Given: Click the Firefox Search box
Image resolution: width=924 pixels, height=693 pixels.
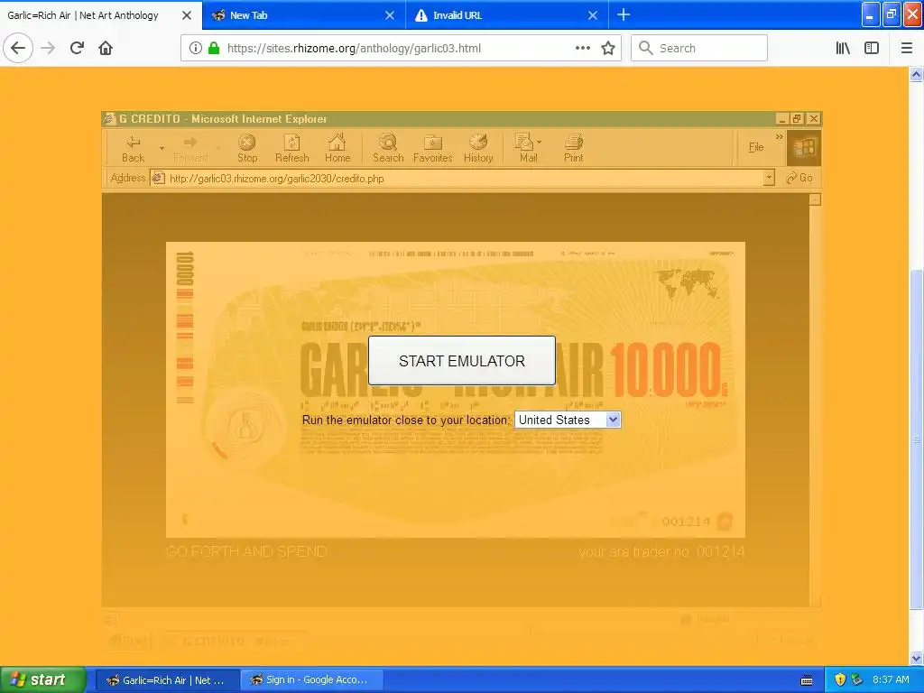Looking at the screenshot, I should (699, 49).
